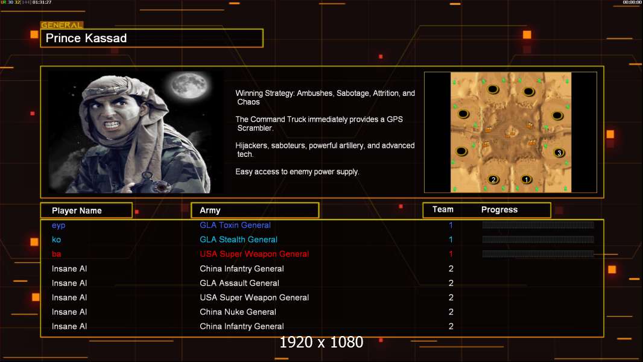The height and width of the screenshot is (362, 643).
Task: Select player name ba
Action: 56,254
